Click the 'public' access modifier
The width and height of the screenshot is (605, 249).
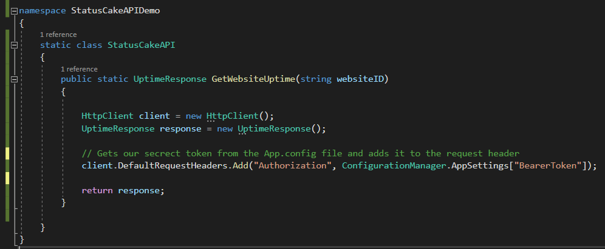(x=76, y=79)
